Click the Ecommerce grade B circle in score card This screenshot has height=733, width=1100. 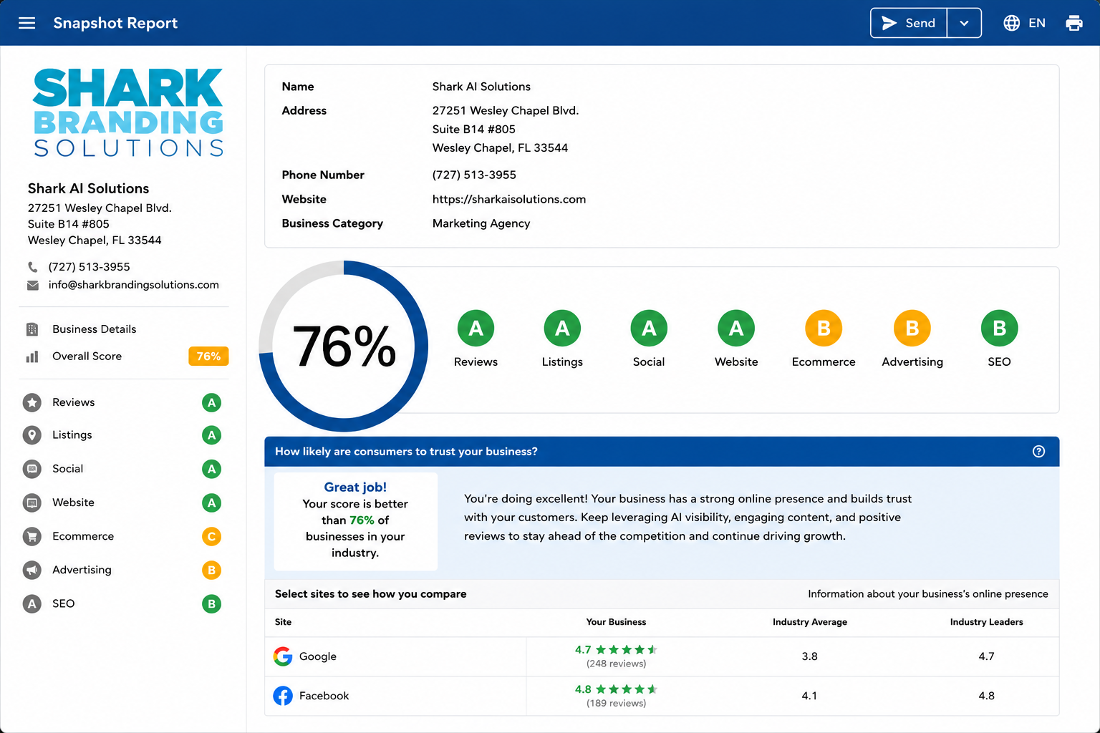point(824,329)
